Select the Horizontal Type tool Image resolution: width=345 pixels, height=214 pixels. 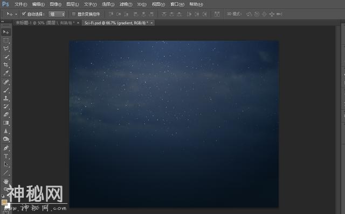6,156
